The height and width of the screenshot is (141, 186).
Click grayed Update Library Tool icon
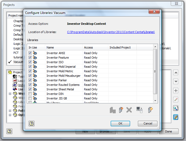pos(113,110)
